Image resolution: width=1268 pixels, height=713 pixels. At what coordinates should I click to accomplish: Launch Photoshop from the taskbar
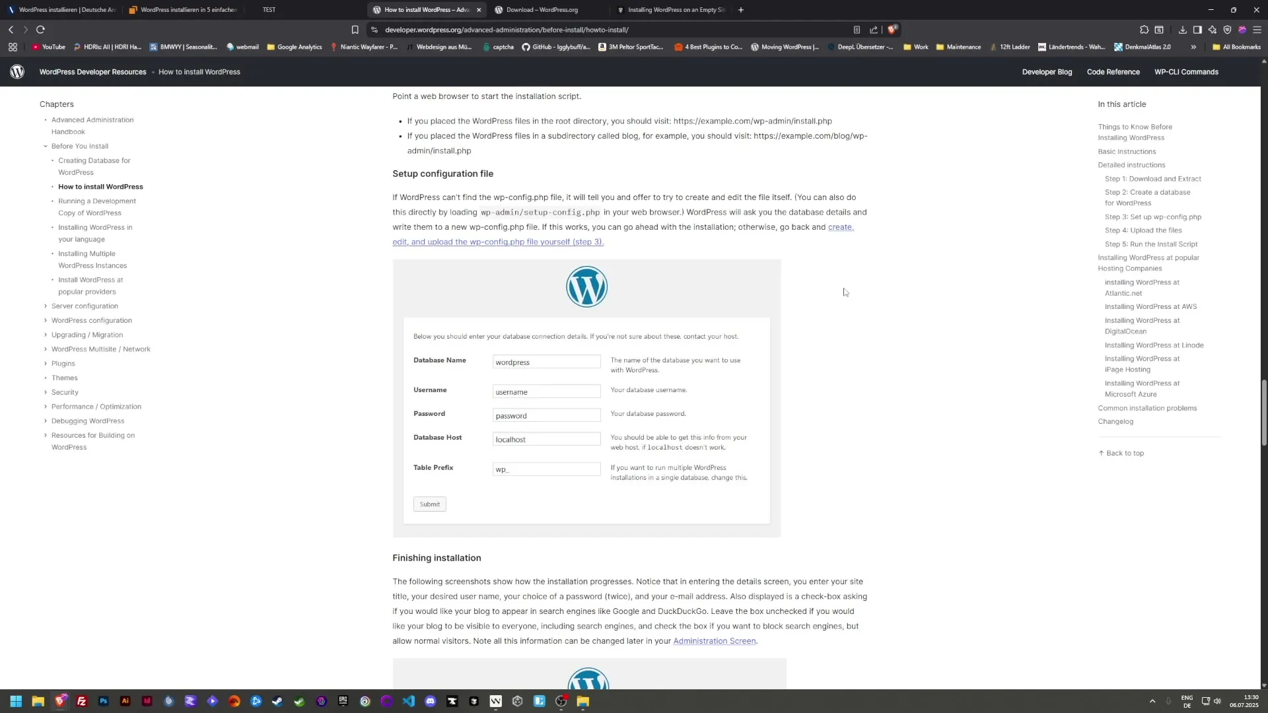tap(103, 701)
